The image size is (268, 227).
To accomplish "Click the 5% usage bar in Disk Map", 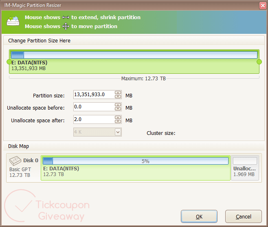I will click(136, 161).
